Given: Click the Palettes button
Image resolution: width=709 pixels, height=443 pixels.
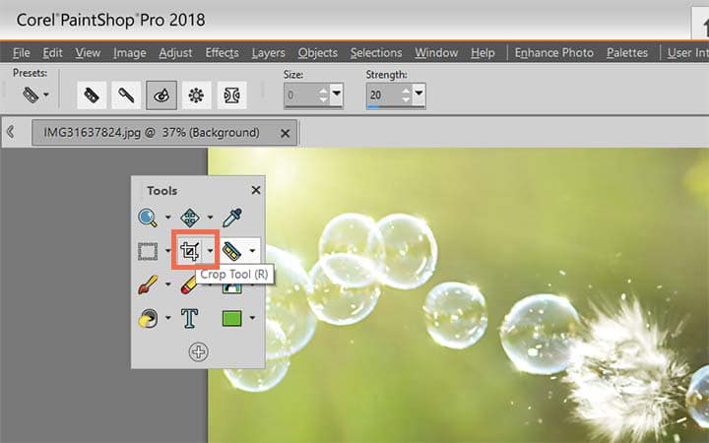Looking at the screenshot, I should pos(627,53).
